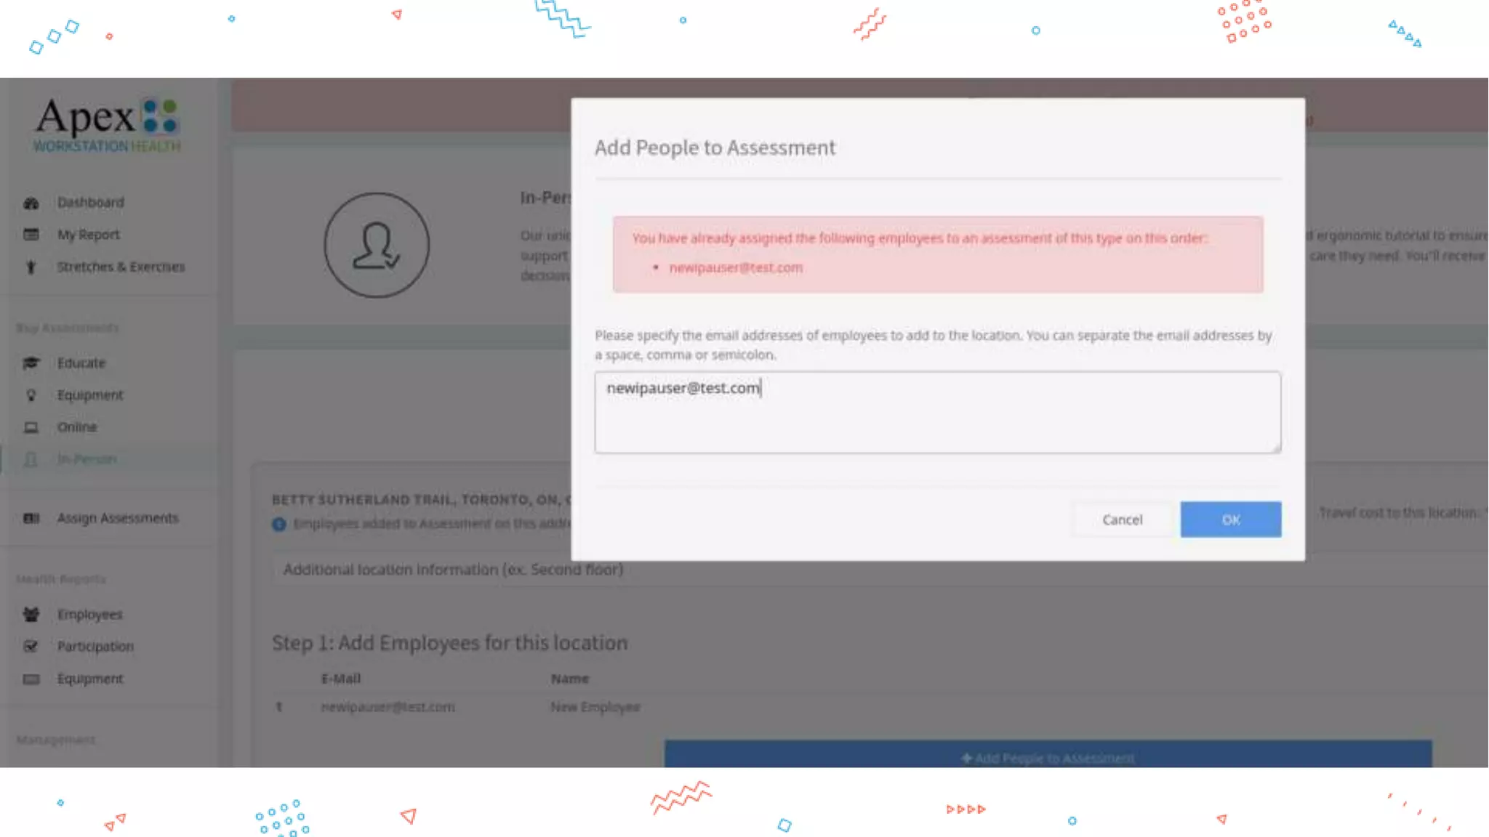Click the Educate graduation cap icon
This screenshot has height=837, width=1489.
pyautogui.click(x=31, y=363)
